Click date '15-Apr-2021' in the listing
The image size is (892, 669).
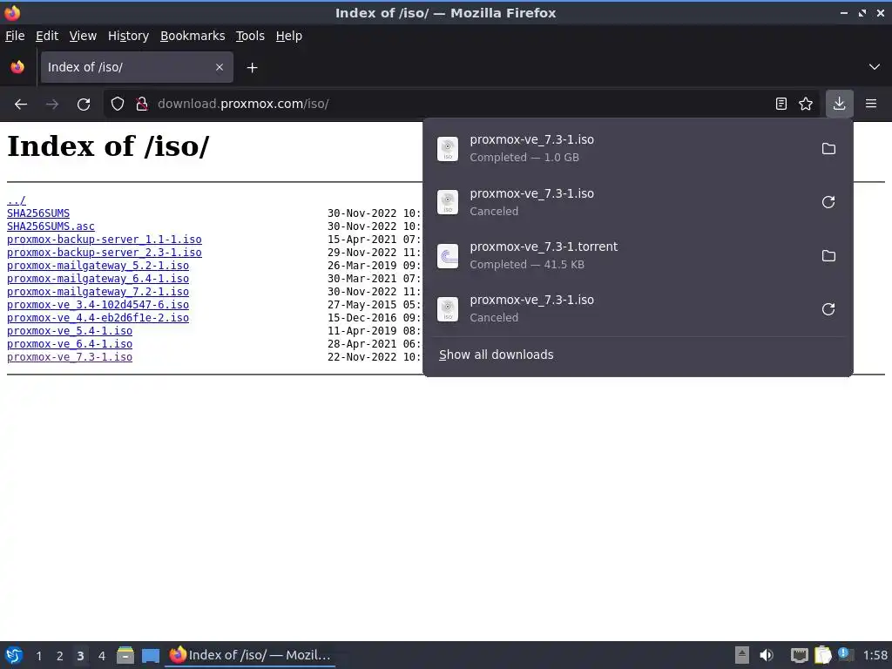click(x=362, y=240)
